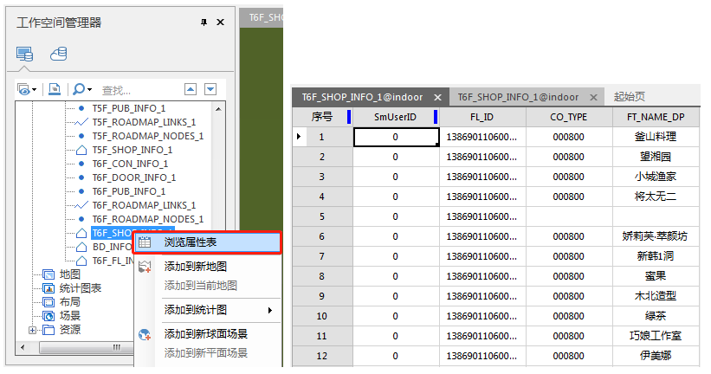This screenshot has width=711, height=374.
Task: Click the down arrow search button
Action: click(210, 89)
